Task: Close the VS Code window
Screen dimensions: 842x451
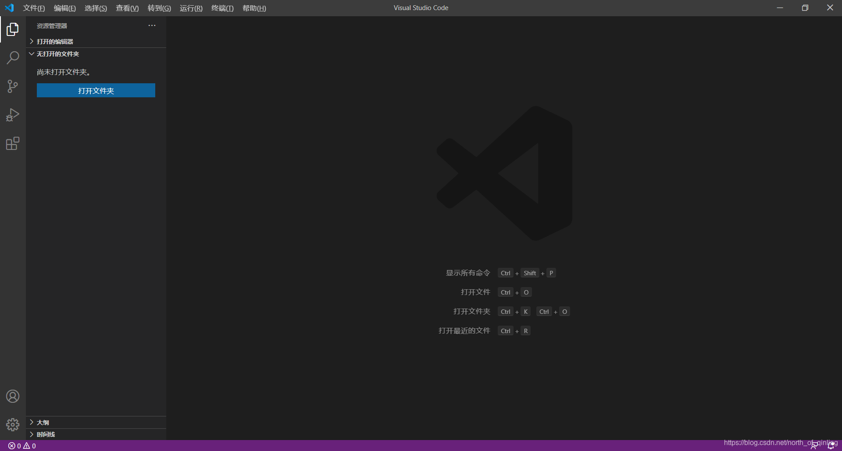Action: pos(830,8)
